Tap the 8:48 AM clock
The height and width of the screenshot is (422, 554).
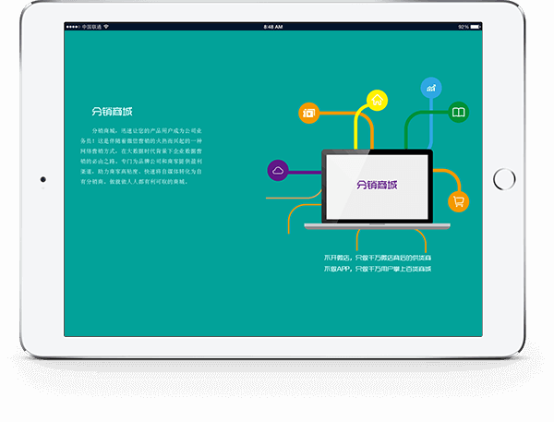click(x=273, y=27)
